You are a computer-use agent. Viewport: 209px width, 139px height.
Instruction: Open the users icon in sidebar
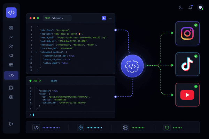tap(11, 47)
